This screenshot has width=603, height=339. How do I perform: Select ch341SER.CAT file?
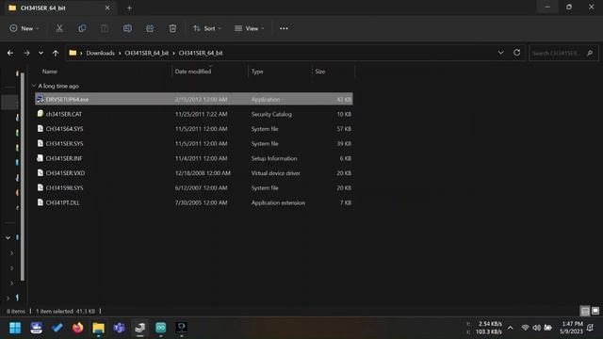click(194, 114)
